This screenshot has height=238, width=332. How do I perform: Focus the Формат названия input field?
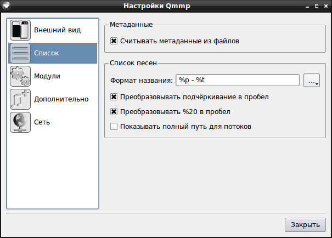pyautogui.click(x=238, y=80)
